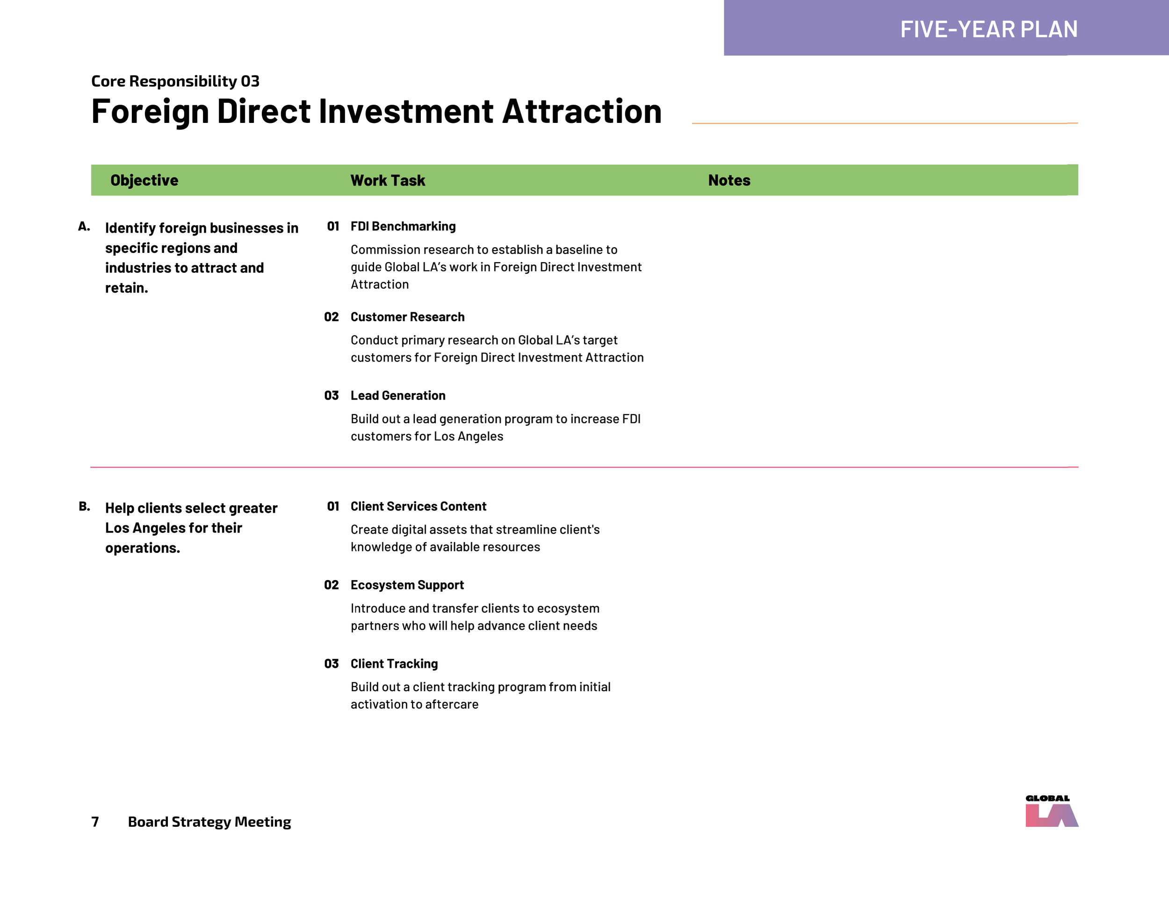Click the 'Foreign Direct Investment Attraction' title
This screenshot has width=1169, height=903.
(376, 111)
